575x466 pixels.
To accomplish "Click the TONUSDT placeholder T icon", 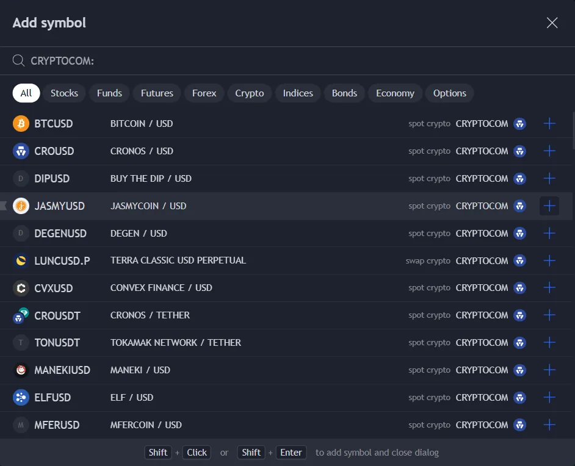I will [x=21, y=343].
